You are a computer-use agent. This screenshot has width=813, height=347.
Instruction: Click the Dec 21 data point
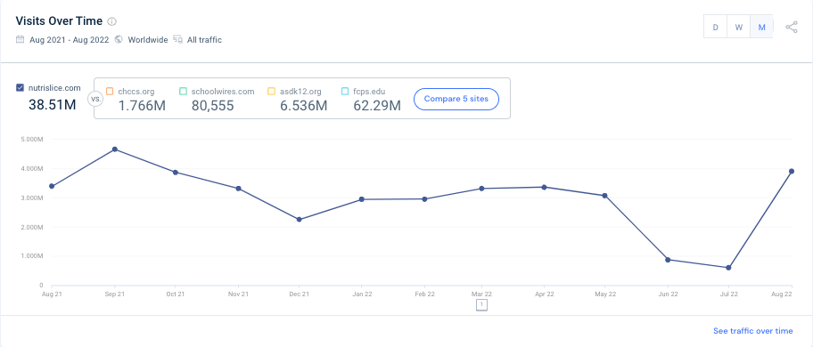tap(300, 219)
